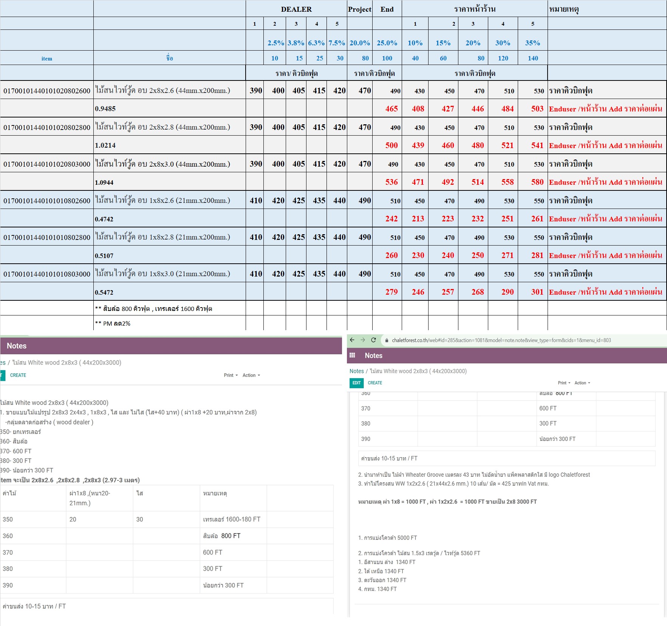Click the padlock site info icon
Screen dimensions: 667x626
(x=387, y=340)
